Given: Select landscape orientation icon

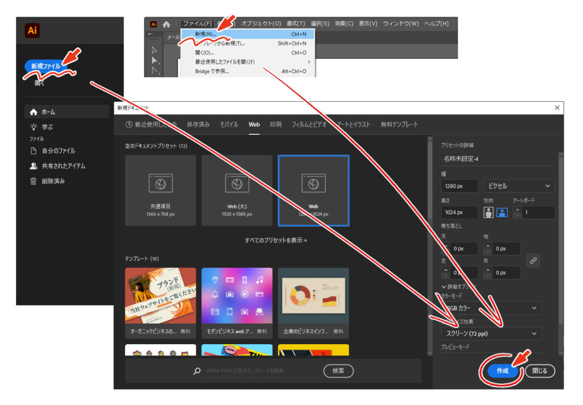Looking at the screenshot, I should pyautogui.click(x=502, y=212).
